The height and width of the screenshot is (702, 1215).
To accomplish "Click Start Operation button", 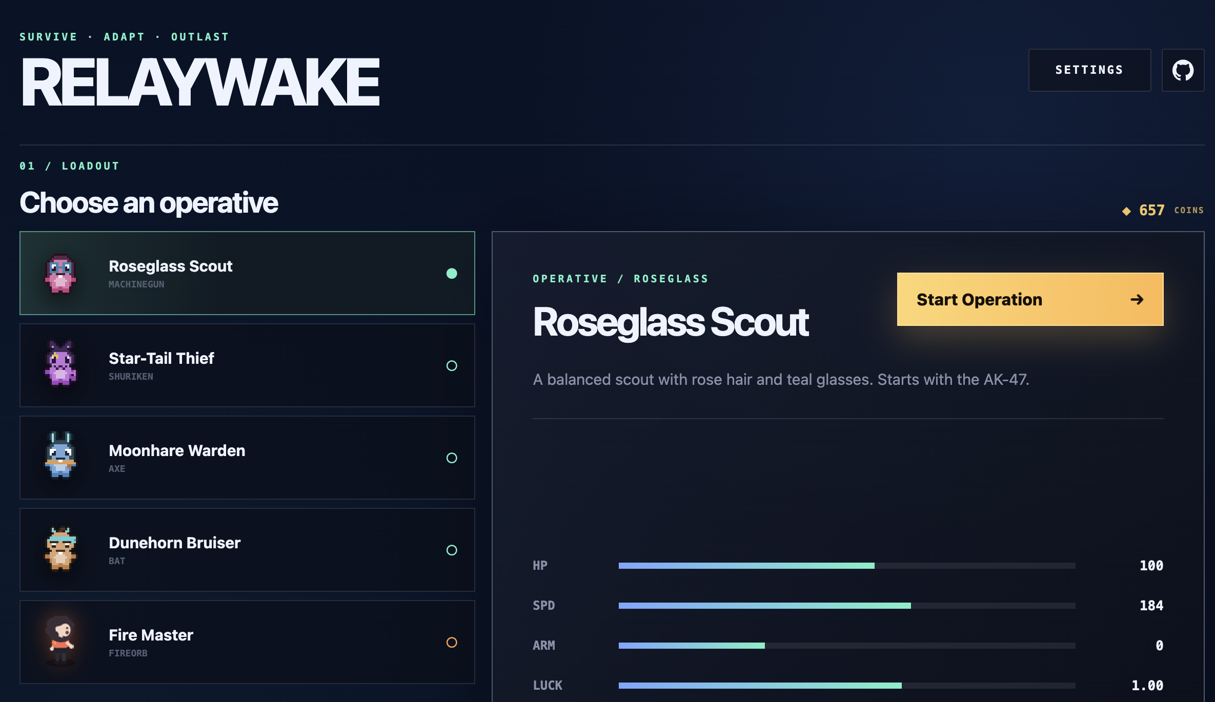I will pyautogui.click(x=1030, y=299).
